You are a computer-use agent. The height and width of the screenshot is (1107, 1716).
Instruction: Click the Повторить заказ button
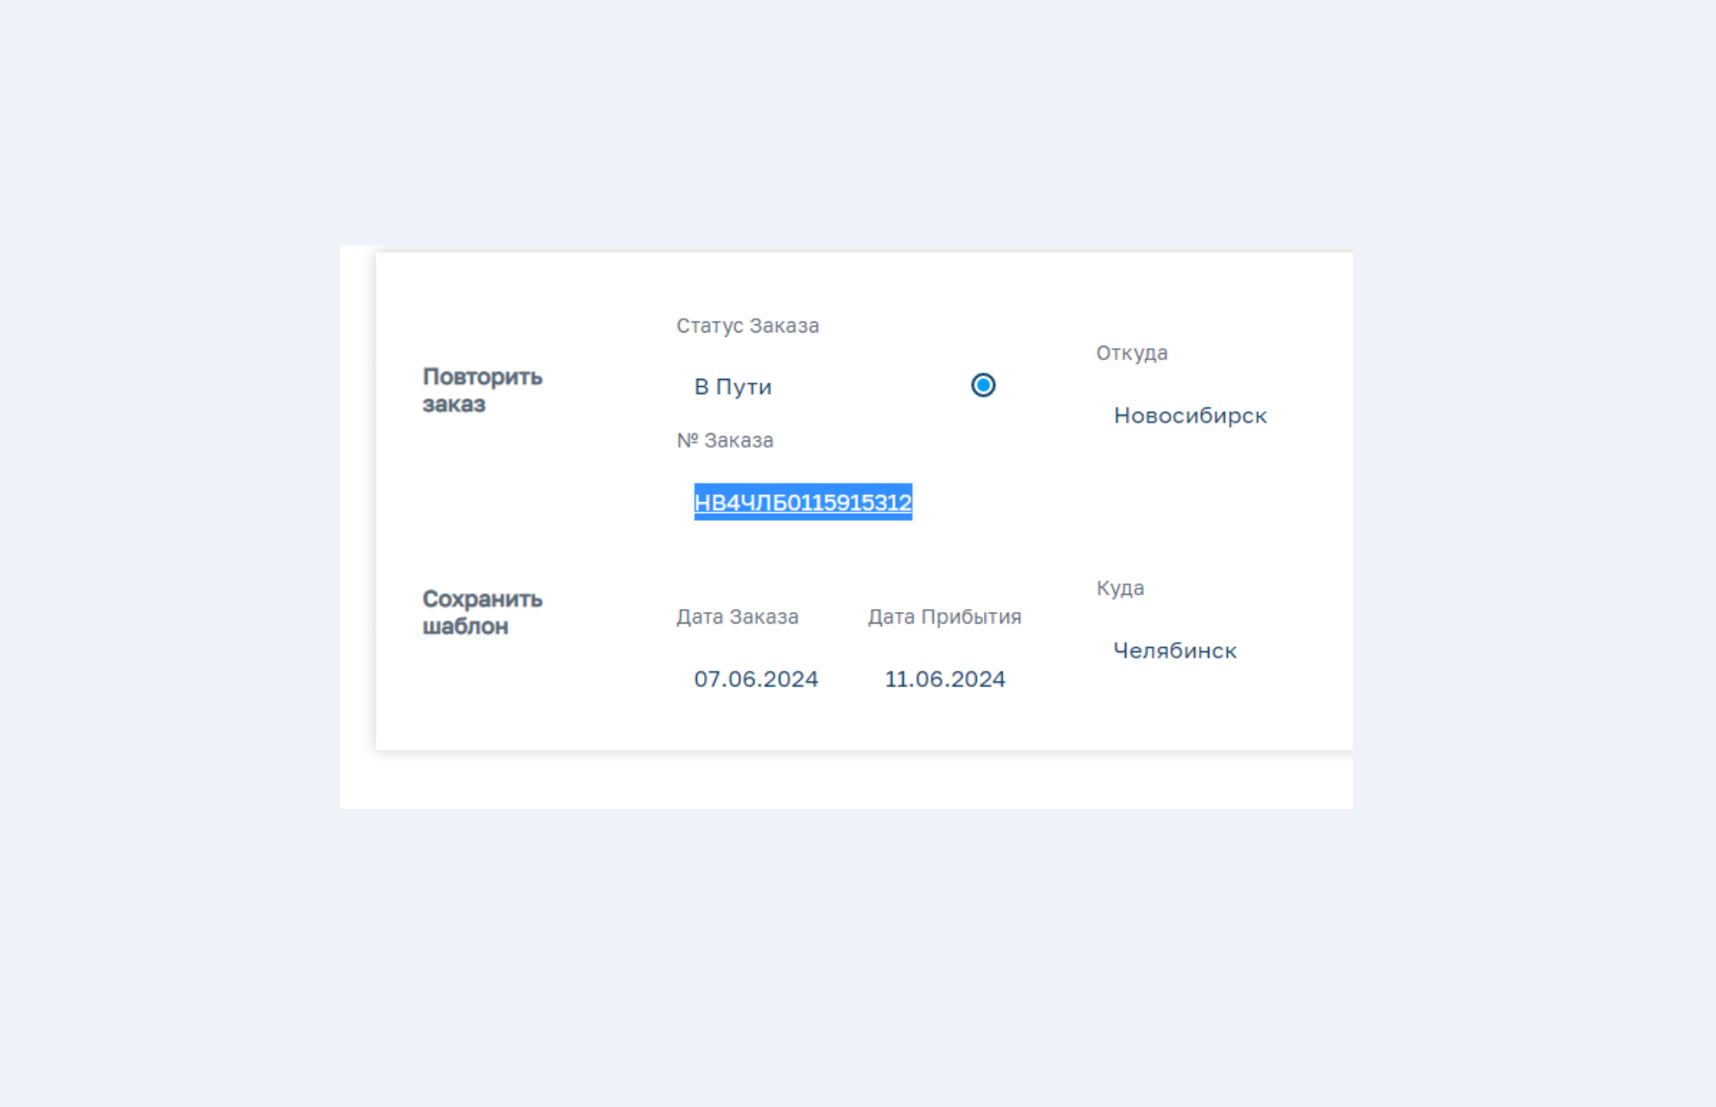[x=482, y=390]
